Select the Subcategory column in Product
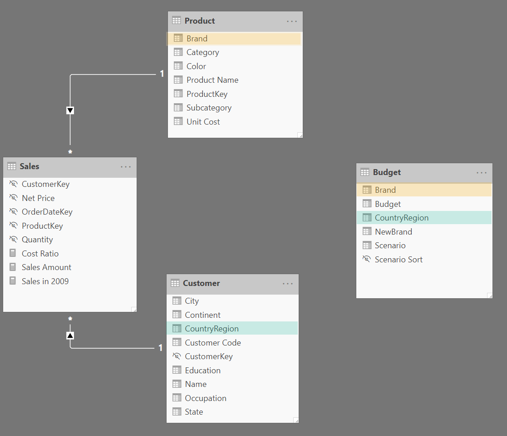 209,108
